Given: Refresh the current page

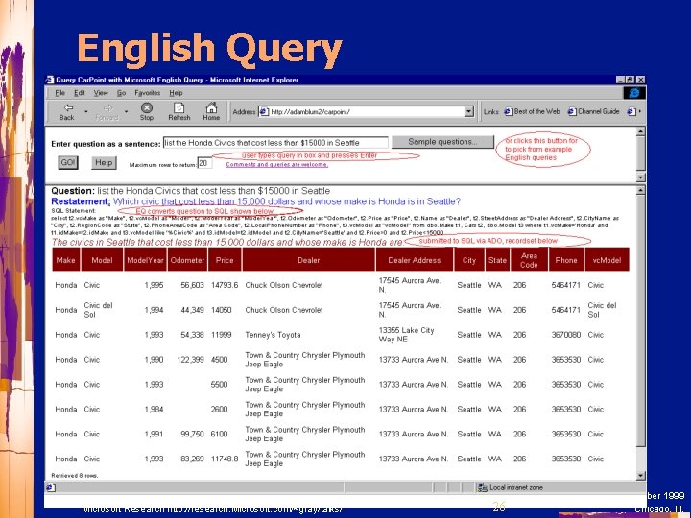Looking at the screenshot, I should tap(179, 112).
